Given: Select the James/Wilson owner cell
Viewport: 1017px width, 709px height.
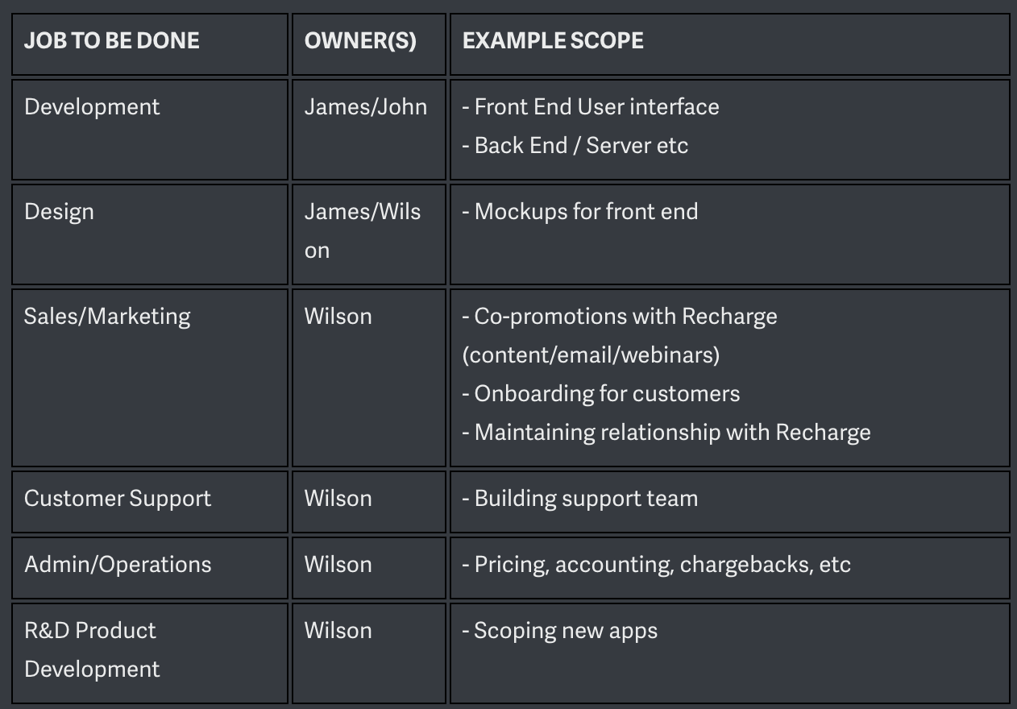Looking at the screenshot, I should tap(368, 234).
